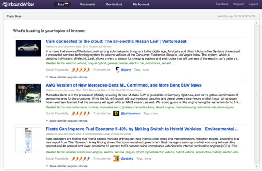Click the scrollbar grip handle
The height and width of the screenshot is (171, 262).
click(257, 94)
